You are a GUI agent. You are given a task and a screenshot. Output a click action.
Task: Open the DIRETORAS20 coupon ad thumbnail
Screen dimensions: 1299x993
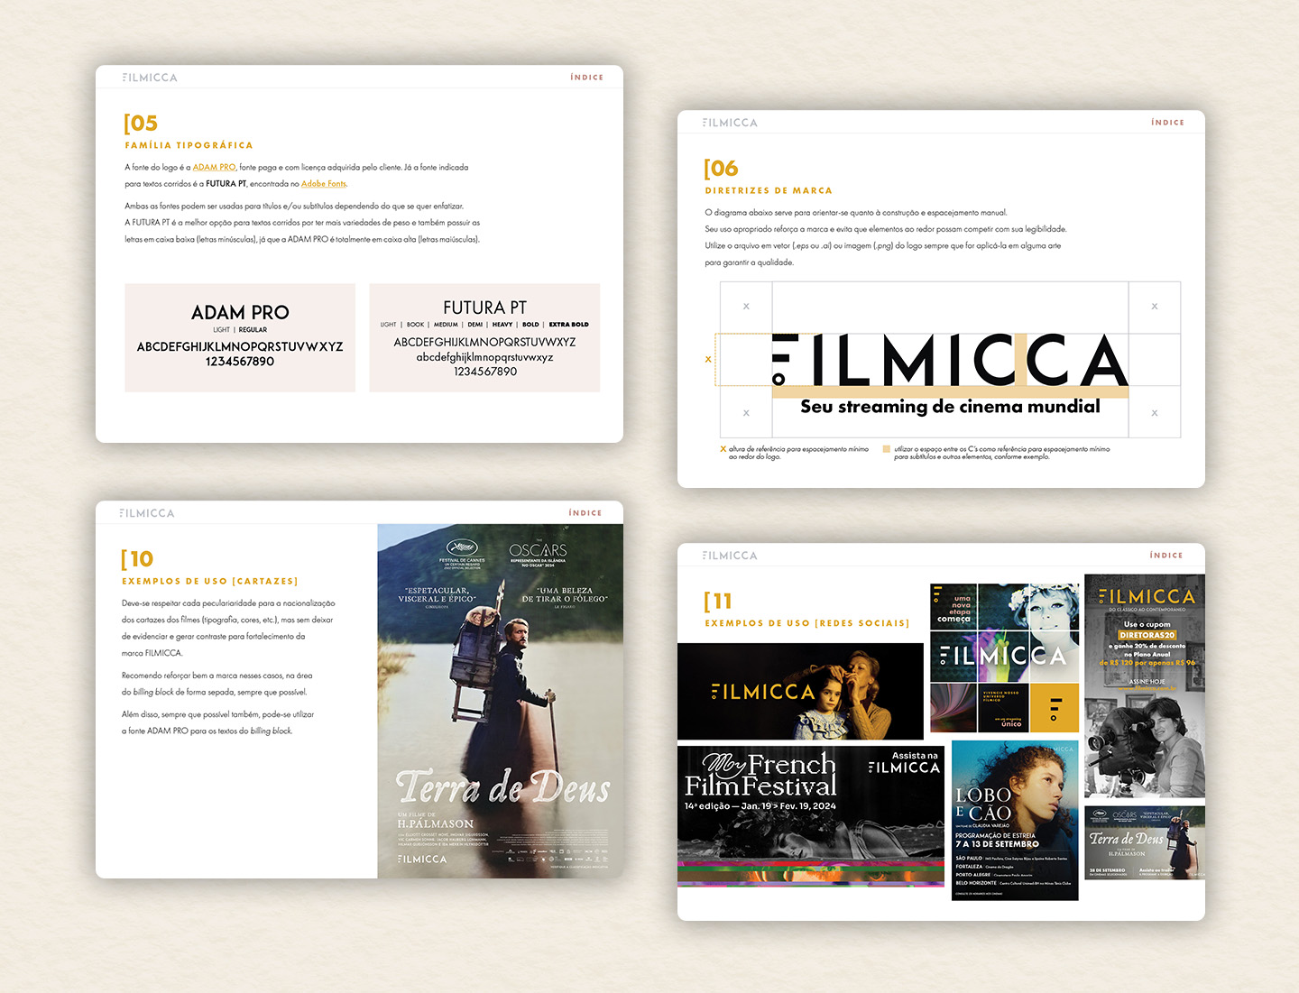[1145, 686]
